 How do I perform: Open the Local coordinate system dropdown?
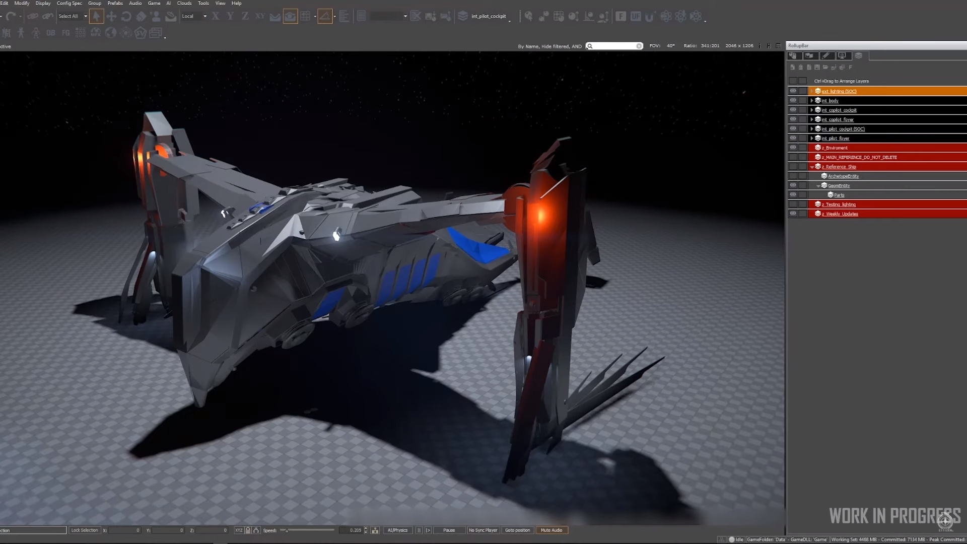point(204,16)
